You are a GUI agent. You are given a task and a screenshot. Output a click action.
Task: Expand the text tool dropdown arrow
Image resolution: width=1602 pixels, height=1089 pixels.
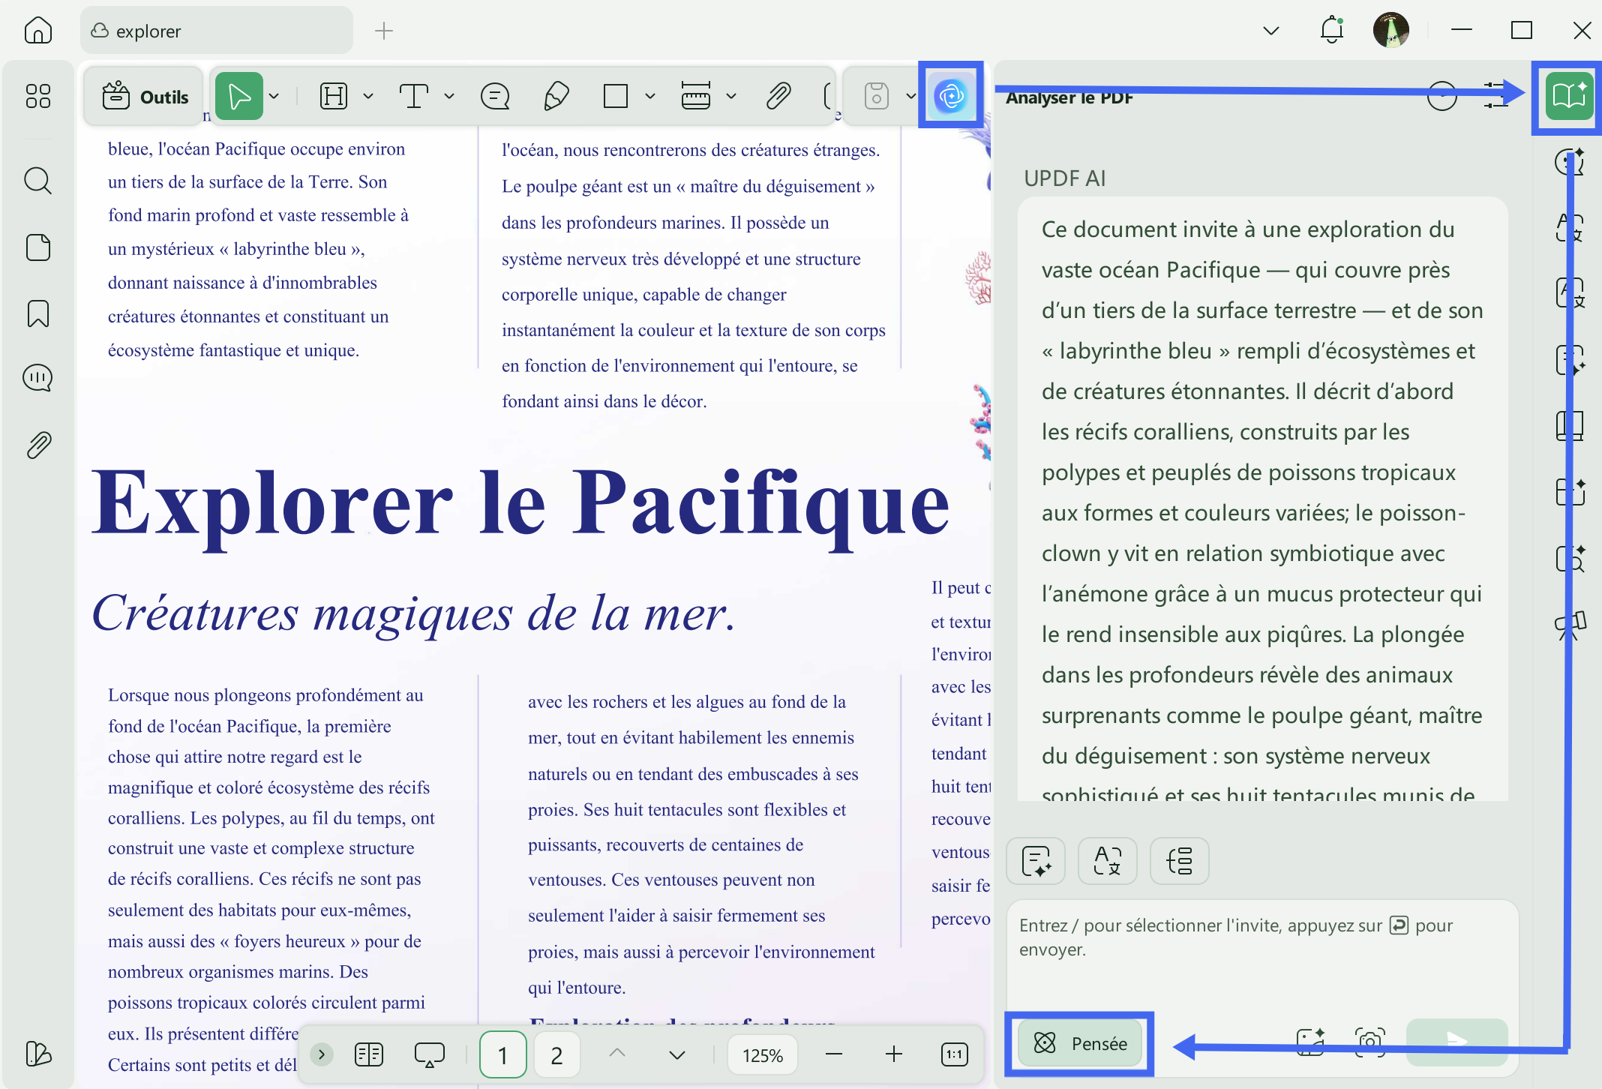(449, 96)
